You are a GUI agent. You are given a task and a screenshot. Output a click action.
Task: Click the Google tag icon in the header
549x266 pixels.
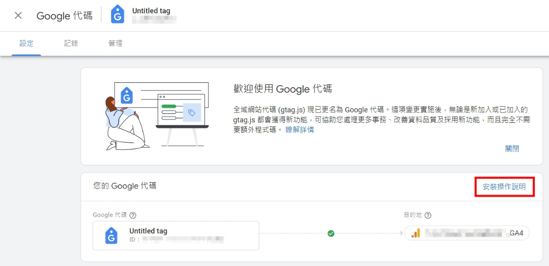[118, 15]
